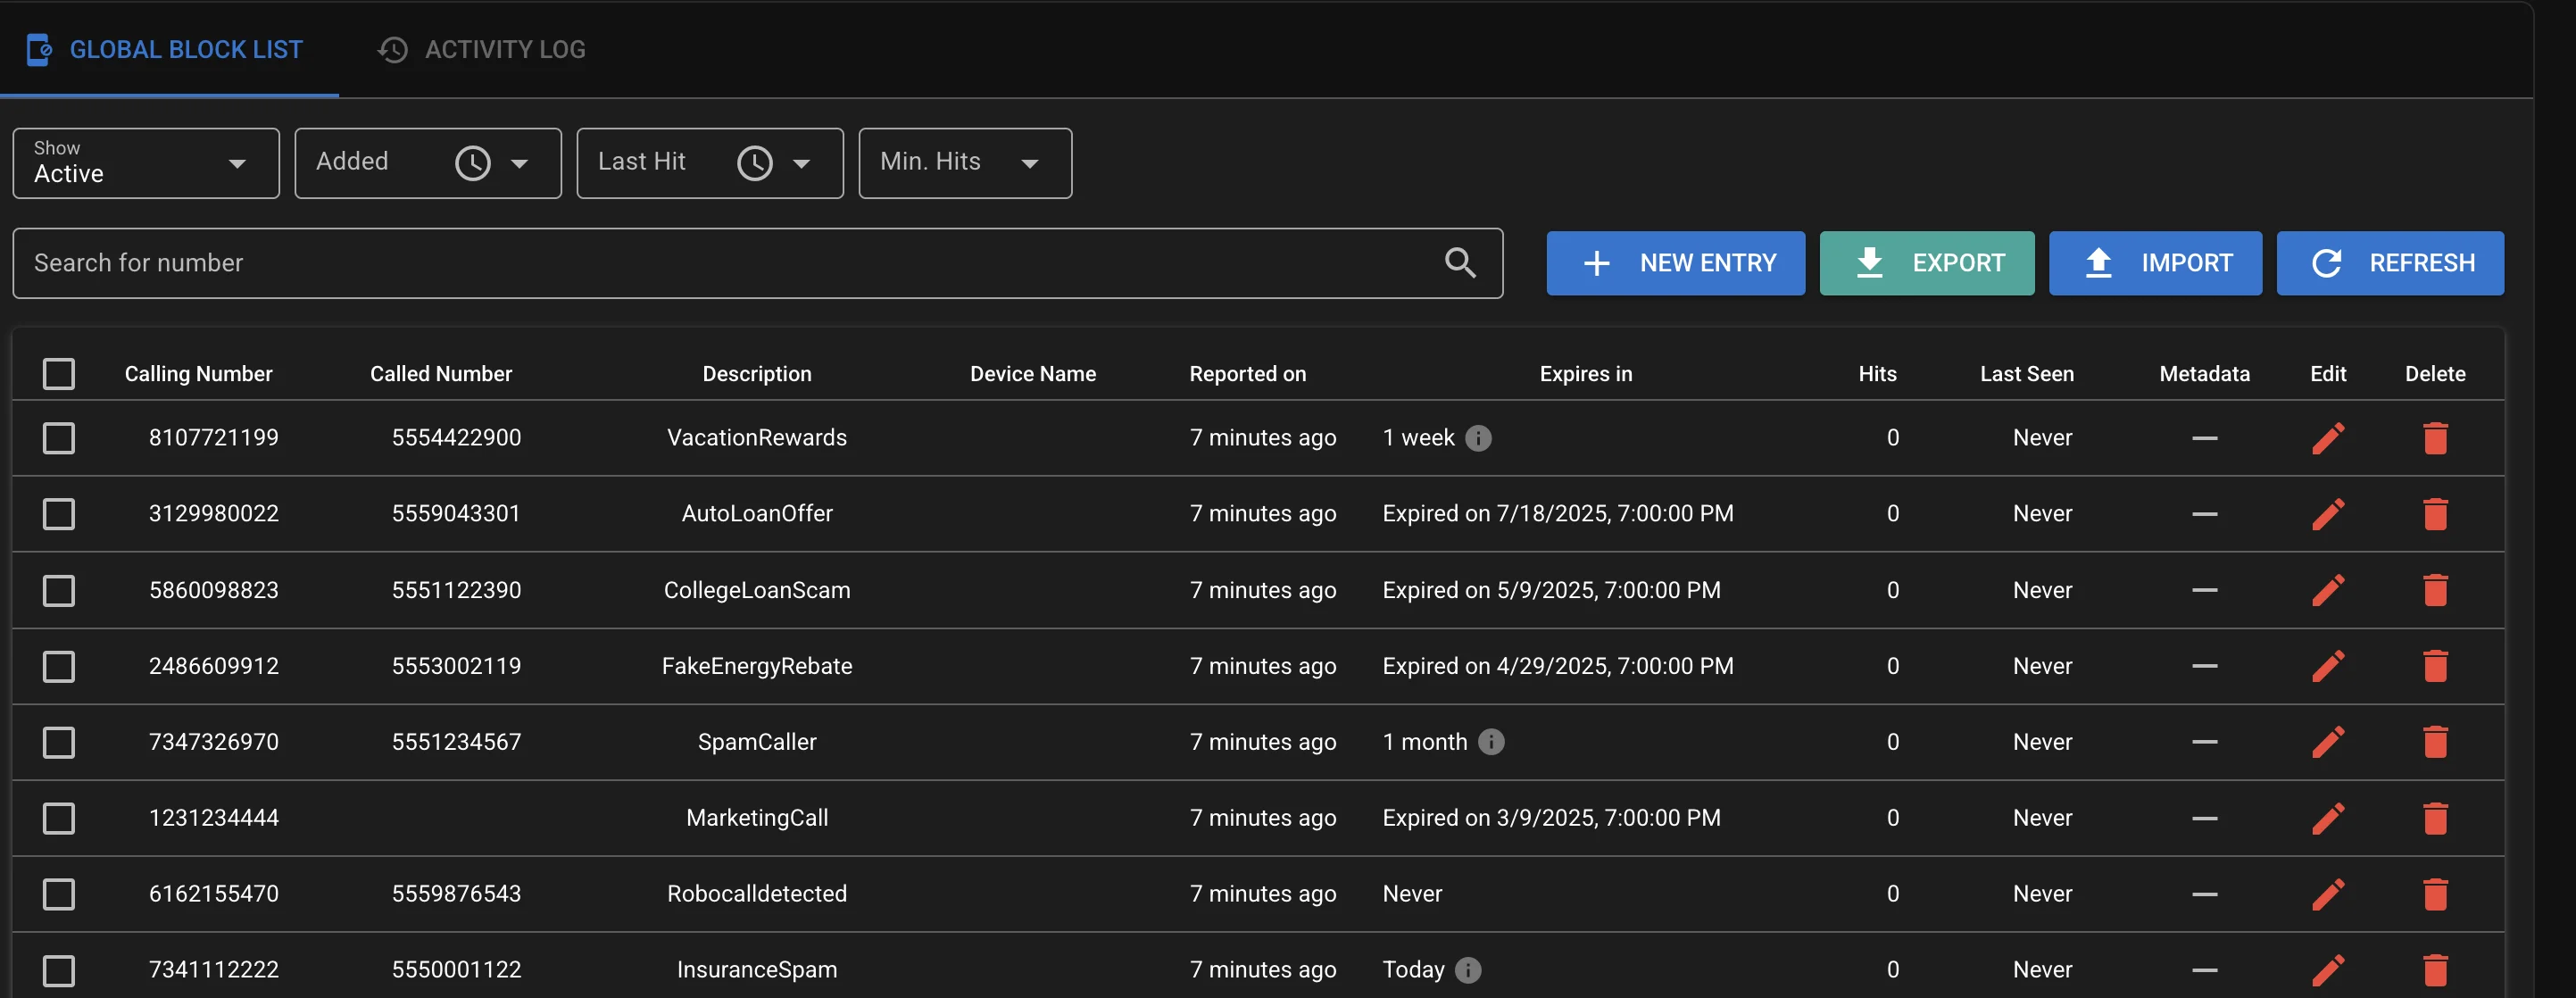Click the clock icon in Added filter
The height and width of the screenshot is (998, 2576).
[x=473, y=163]
